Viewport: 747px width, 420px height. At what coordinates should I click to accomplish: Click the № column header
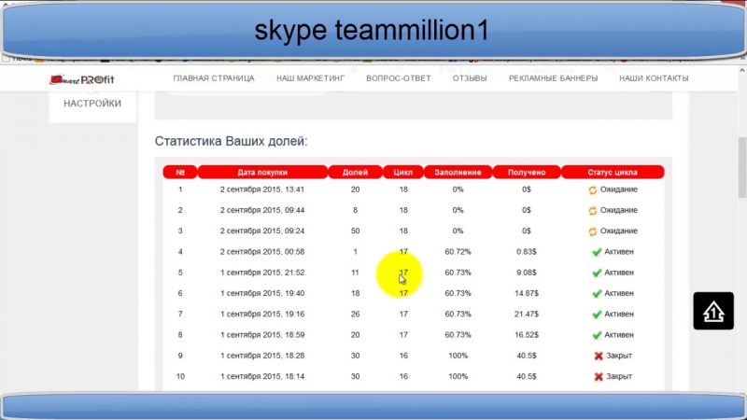pos(180,173)
